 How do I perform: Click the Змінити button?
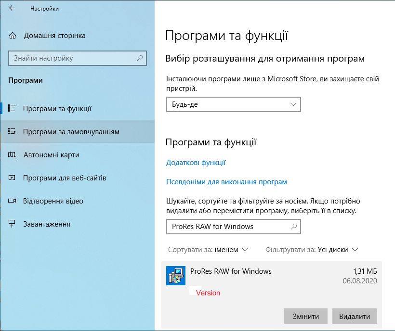click(306, 316)
